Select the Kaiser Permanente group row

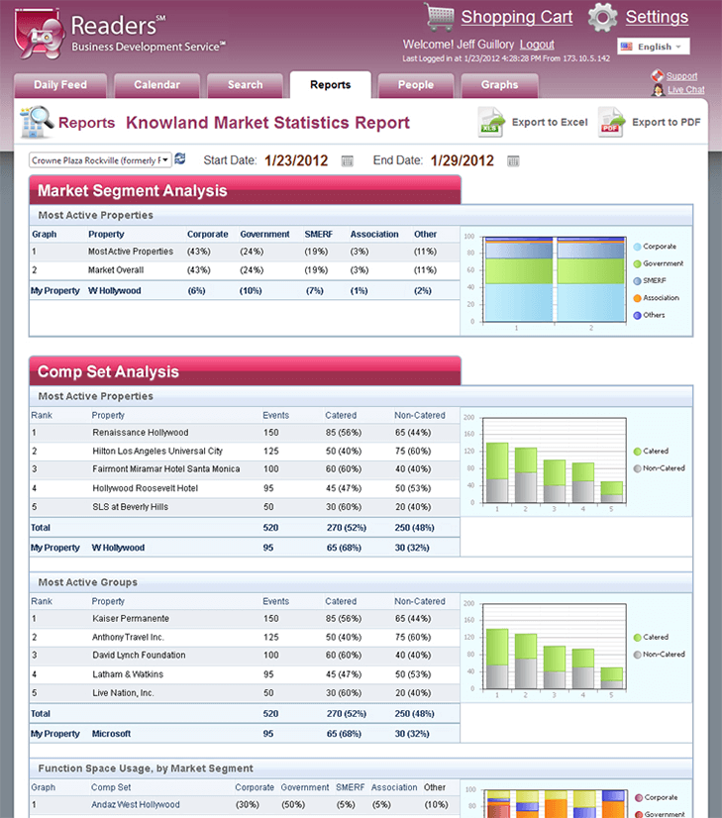click(x=245, y=619)
